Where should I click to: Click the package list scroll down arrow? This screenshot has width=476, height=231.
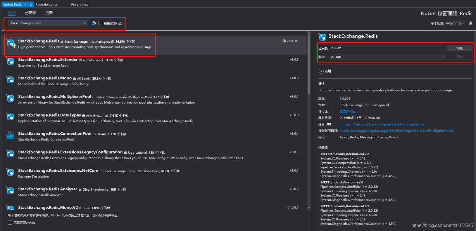click(309, 207)
